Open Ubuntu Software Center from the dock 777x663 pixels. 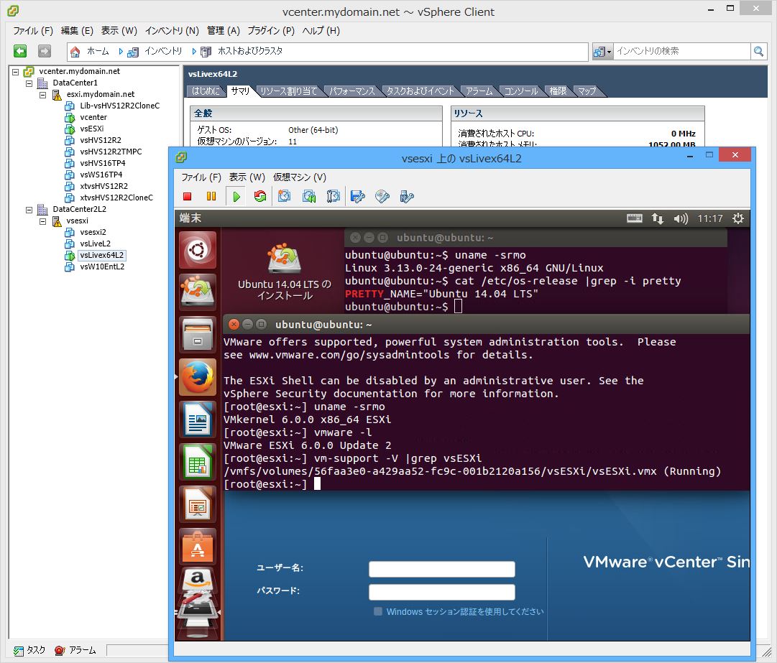click(198, 547)
